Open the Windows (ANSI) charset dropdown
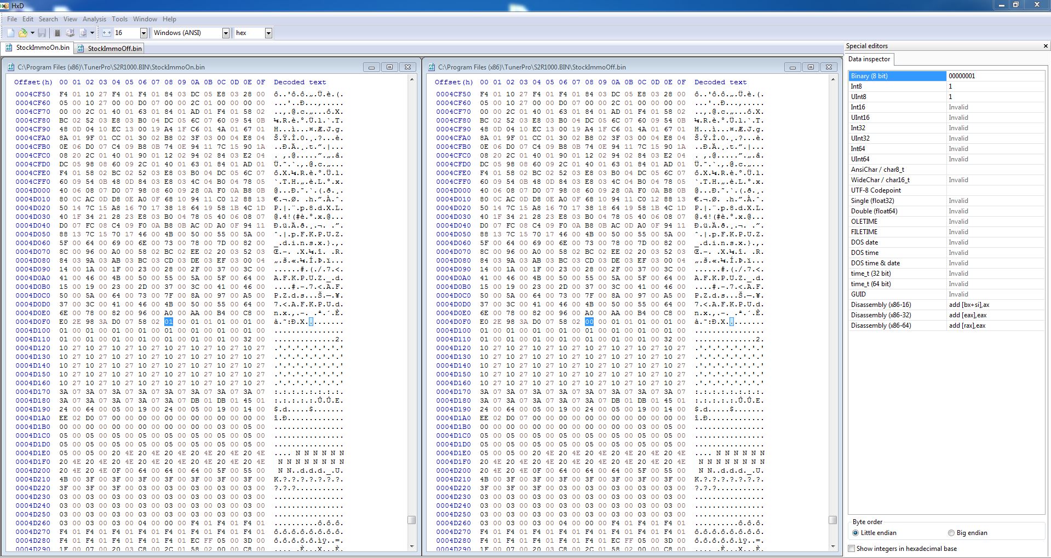1051x558 pixels. pos(225,33)
